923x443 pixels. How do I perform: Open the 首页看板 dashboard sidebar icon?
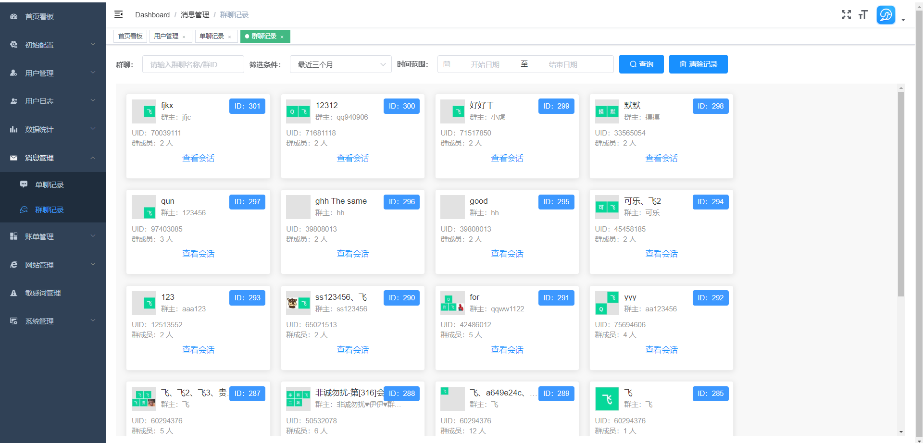pyautogui.click(x=13, y=16)
